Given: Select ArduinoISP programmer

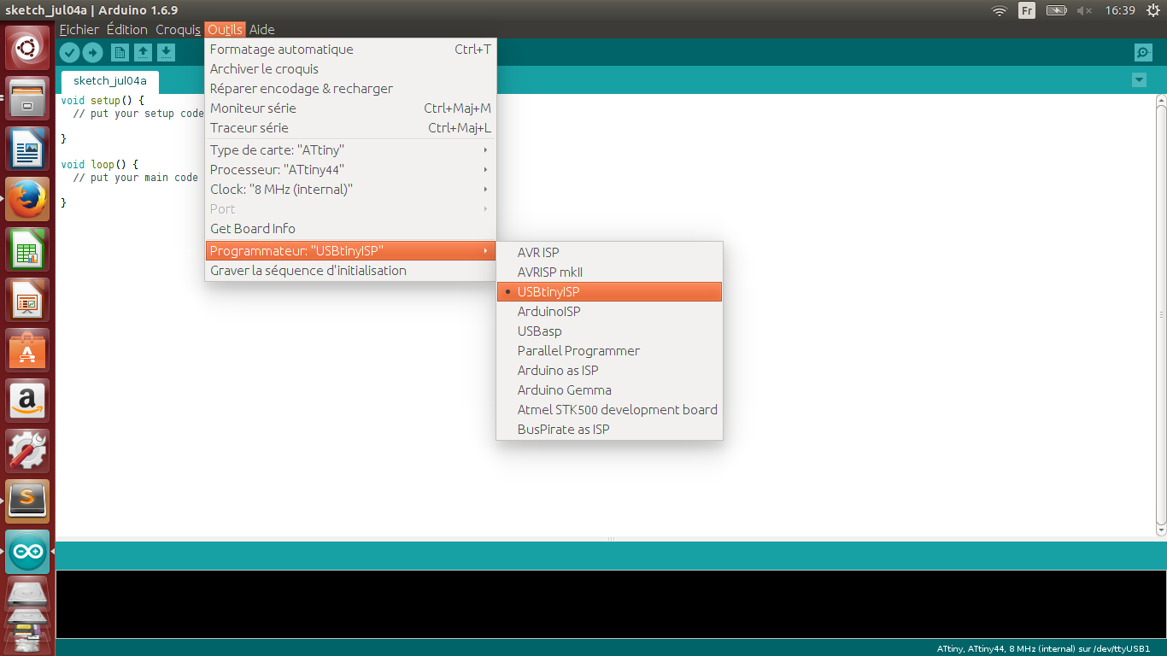Looking at the screenshot, I should (x=610, y=312).
